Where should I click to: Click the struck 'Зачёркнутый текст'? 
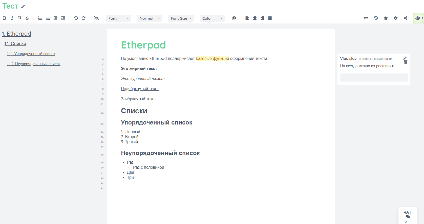[138, 99]
